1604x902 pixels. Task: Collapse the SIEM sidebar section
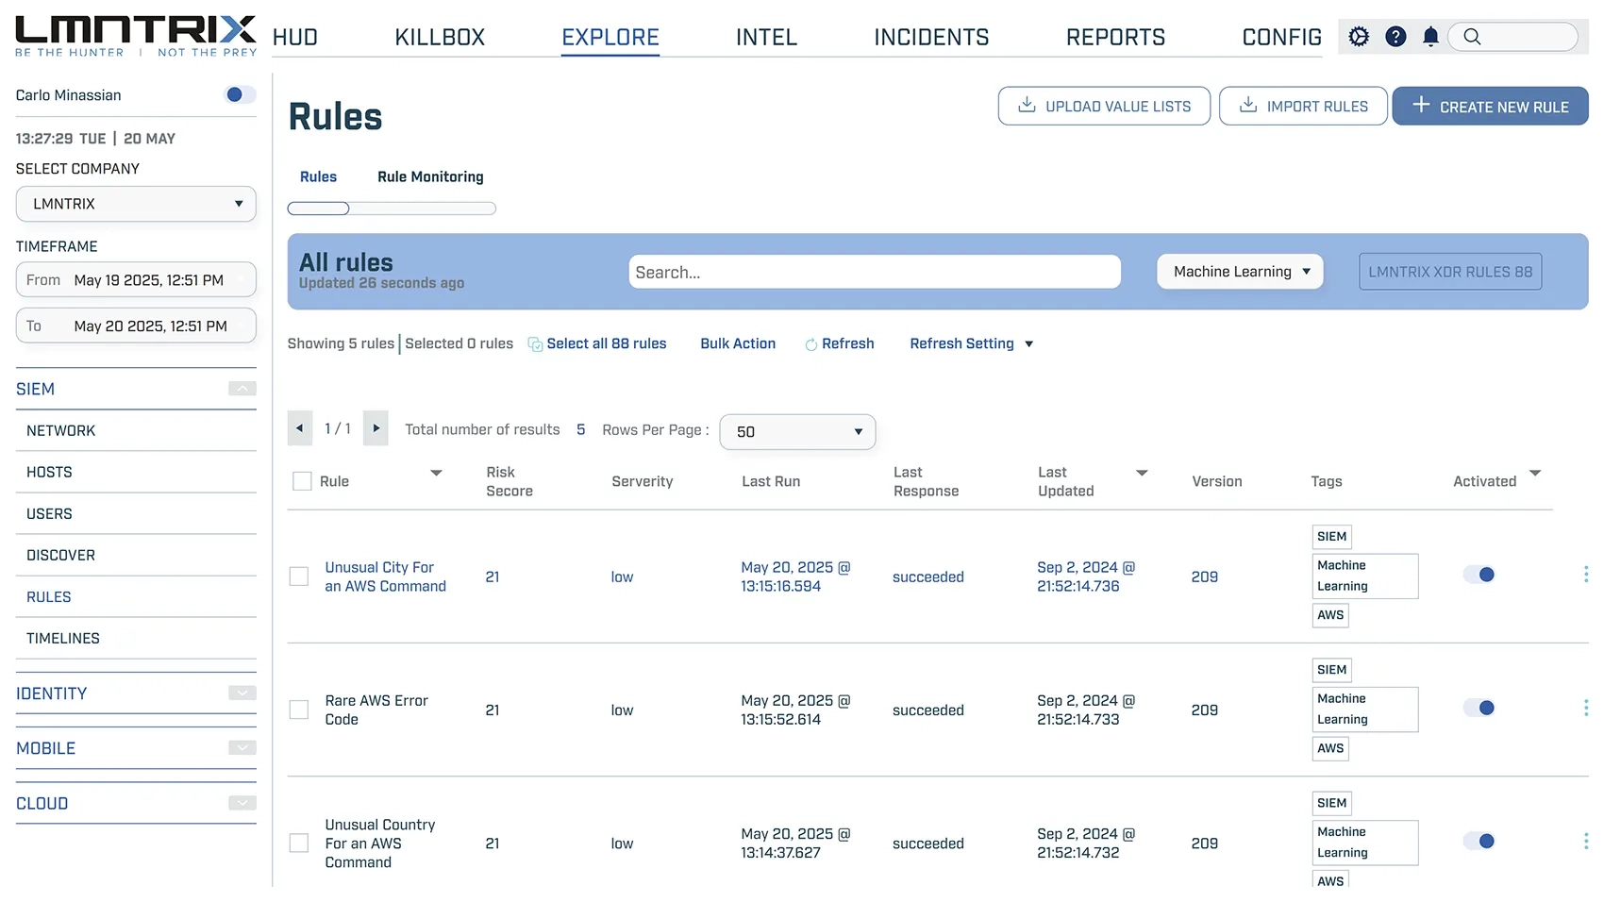click(242, 389)
